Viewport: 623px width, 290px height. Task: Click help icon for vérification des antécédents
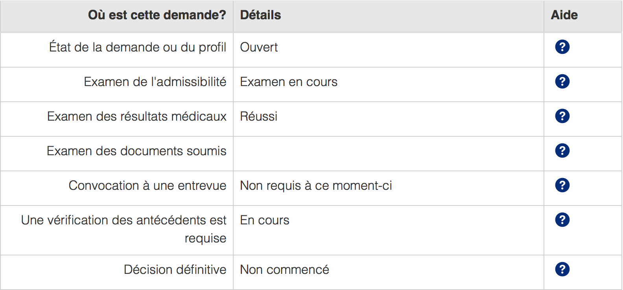pyautogui.click(x=562, y=220)
